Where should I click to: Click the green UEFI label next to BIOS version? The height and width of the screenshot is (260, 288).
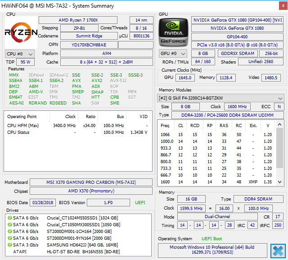[x=140, y=203]
